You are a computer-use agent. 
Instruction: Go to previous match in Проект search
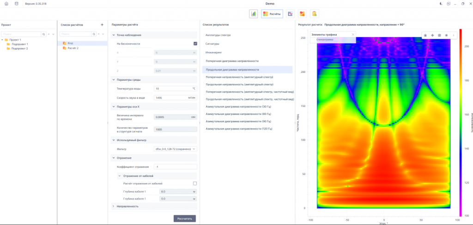tap(49, 34)
